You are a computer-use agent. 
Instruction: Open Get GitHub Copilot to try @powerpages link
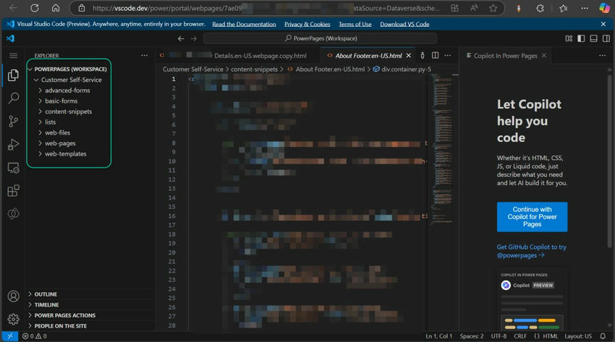pyautogui.click(x=532, y=251)
